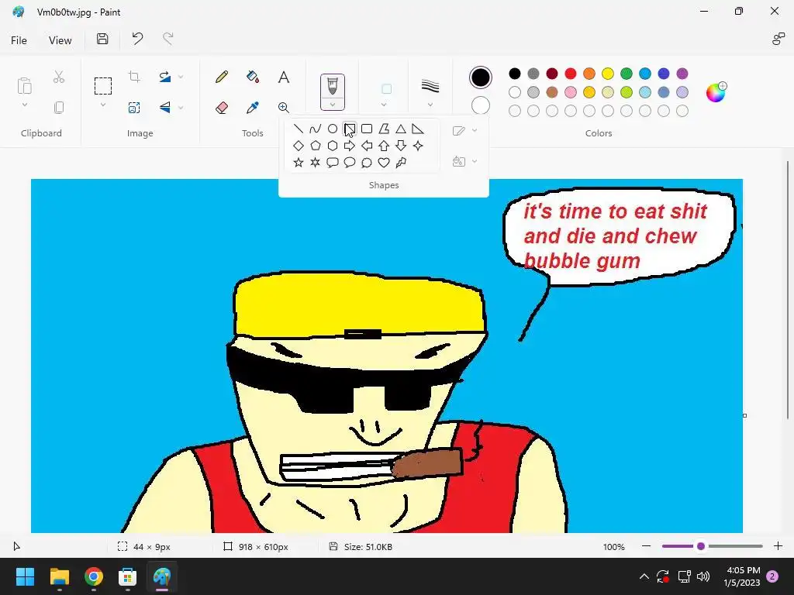This screenshot has height=595, width=794.
Task: Click the Resize and skew icon
Action: 134,107
